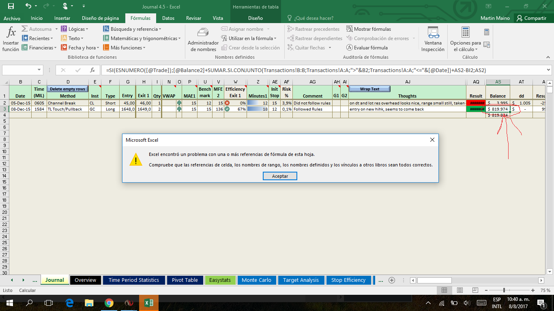Switch to the Inicio ribbon tab
554x311 pixels.
pyautogui.click(x=37, y=18)
